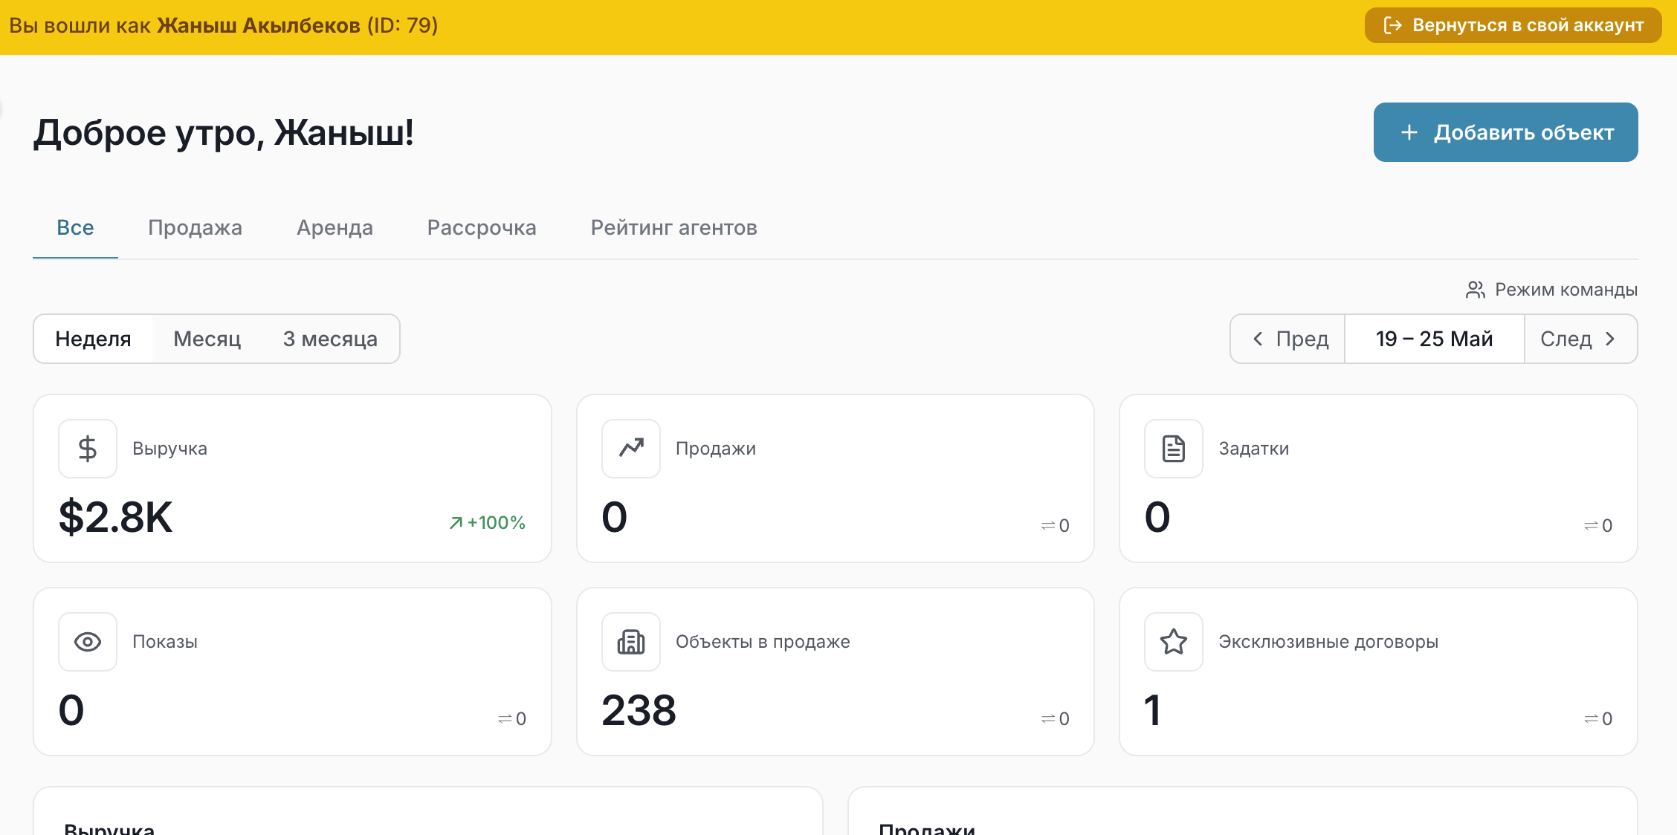Toggle Режим команды team mode
Viewport: 1677px width, 835px height.
pyautogui.click(x=1551, y=290)
